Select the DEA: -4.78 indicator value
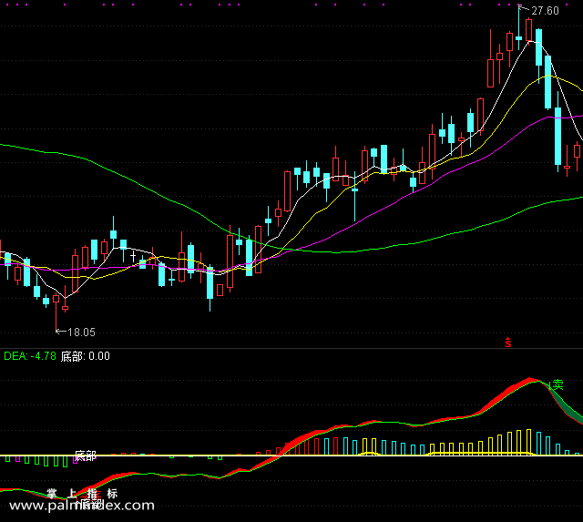Viewport: 583px width, 522px height. click(x=30, y=356)
